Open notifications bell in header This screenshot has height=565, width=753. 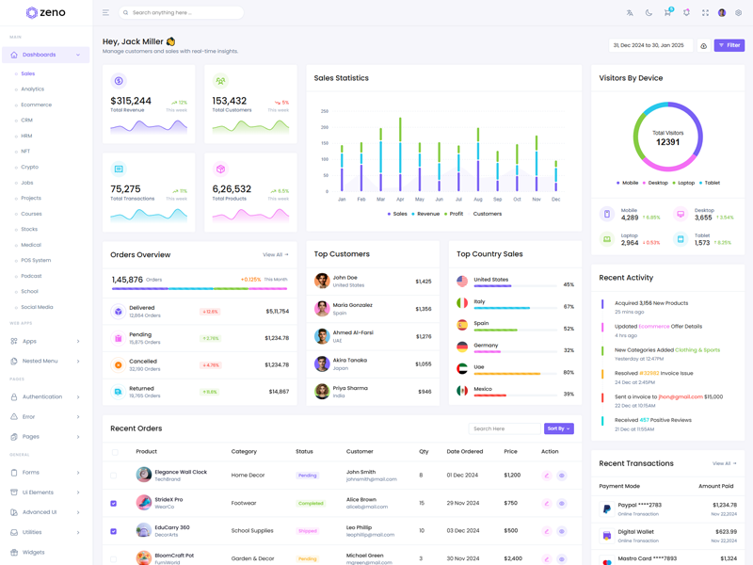coord(686,13)
